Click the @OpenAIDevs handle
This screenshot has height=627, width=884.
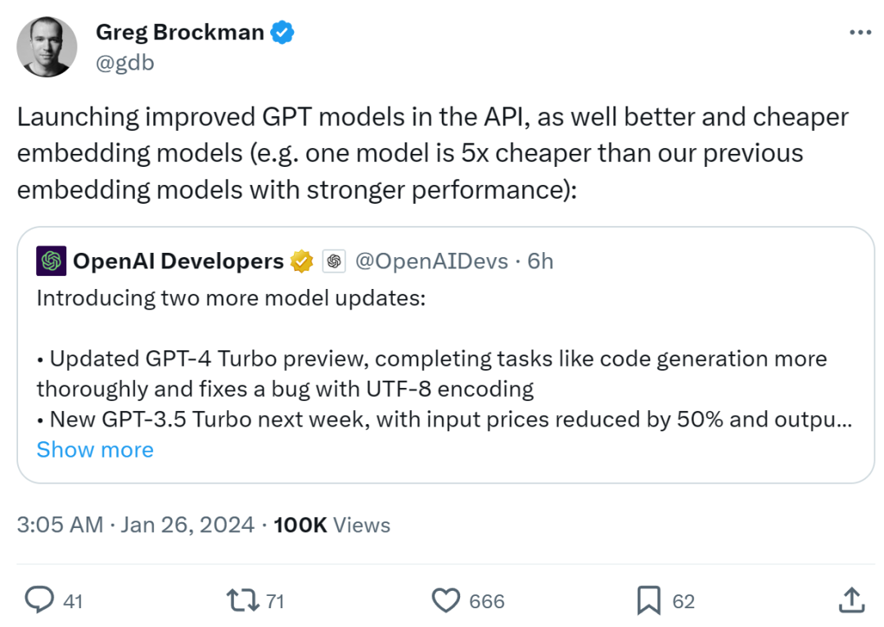point(431,261)
